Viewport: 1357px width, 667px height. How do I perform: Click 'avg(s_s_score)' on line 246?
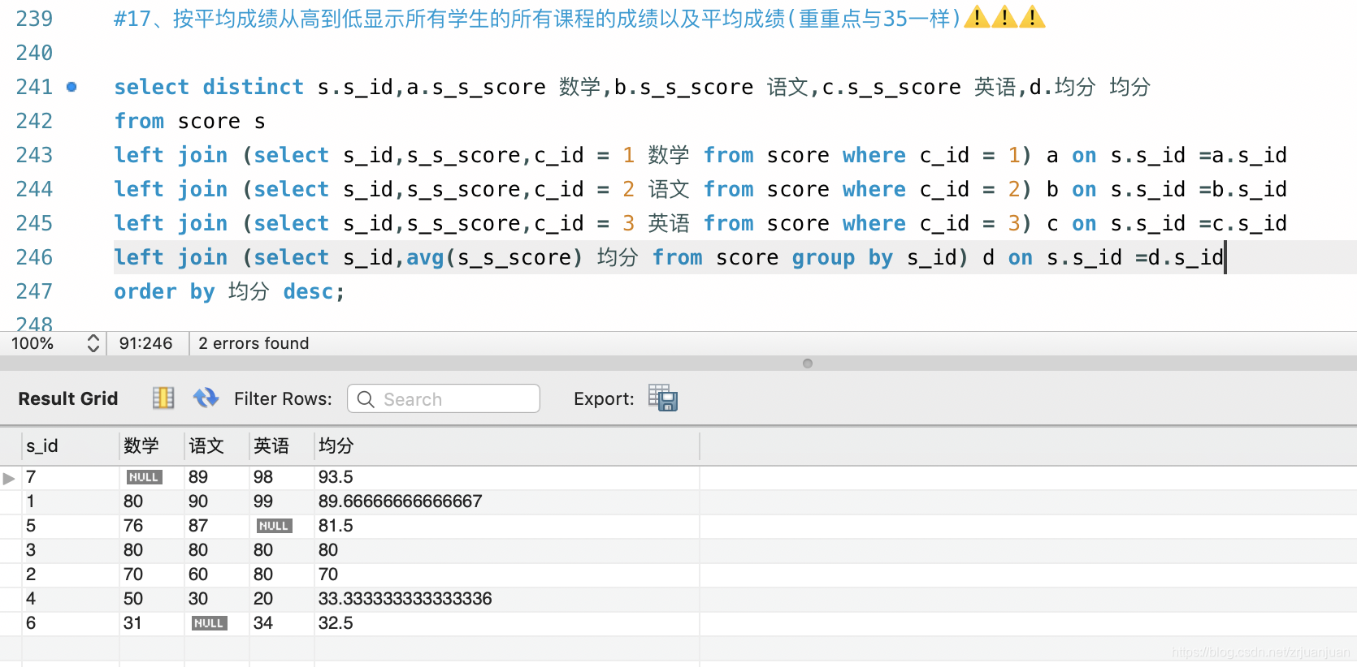point(494,257)
